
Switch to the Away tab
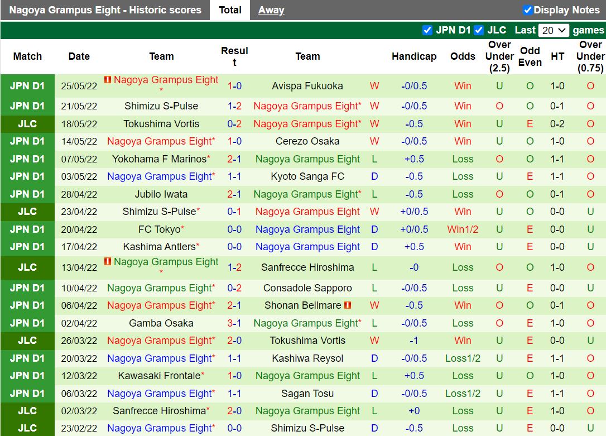point(271,9)
